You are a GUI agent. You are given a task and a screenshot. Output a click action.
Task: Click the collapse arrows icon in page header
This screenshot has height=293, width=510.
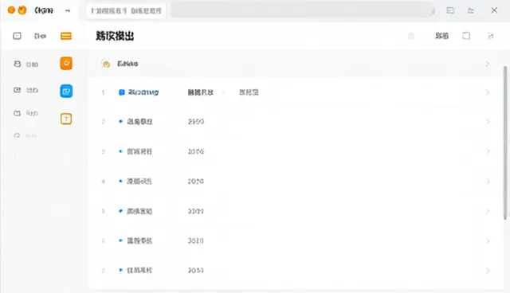coord(491,36)
